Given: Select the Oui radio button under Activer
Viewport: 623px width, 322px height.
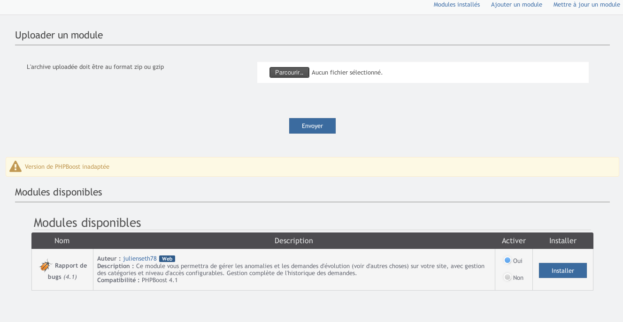Looking at the screenshot, I should click(508, 261).
